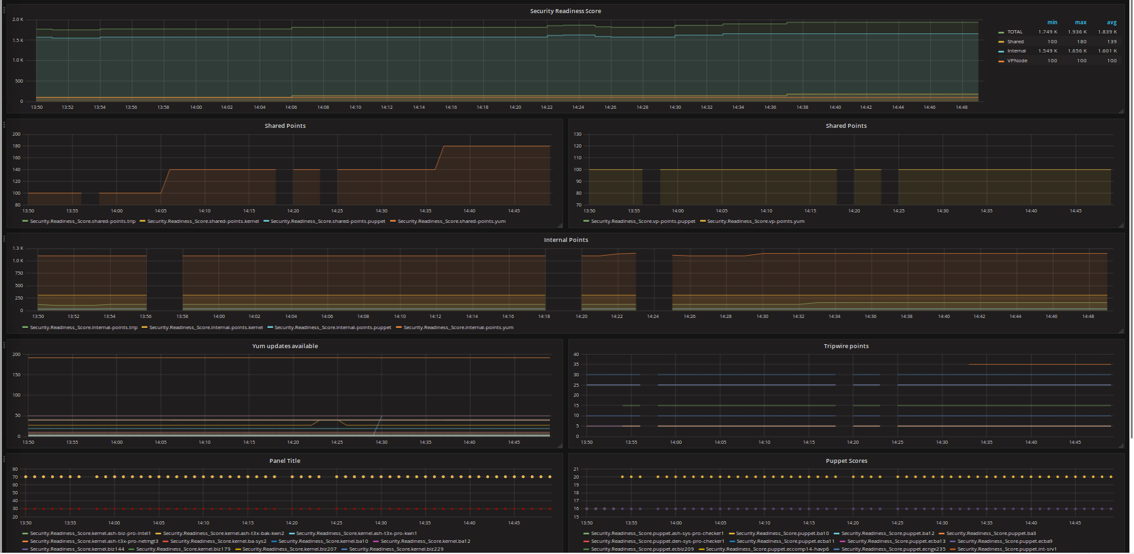Click color icon of shared-points.kernel legend entry
The width and height of the screenshot is (1134, 554).
point(143,222)
